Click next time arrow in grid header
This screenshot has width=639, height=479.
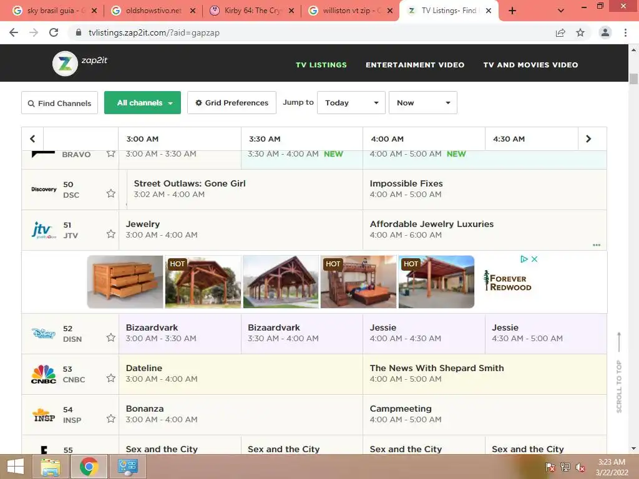pyautogui.click(x=588, y=139)
